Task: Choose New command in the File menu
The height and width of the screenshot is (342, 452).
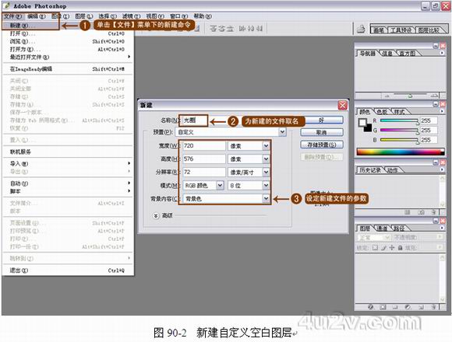Action: click(x=31, y=26)
